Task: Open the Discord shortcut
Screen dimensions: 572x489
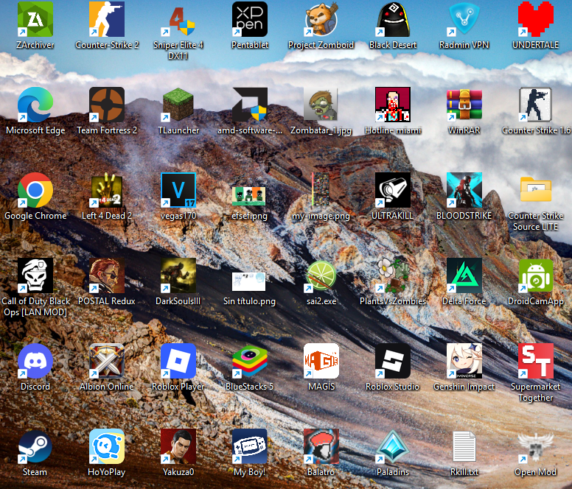Action: click(x=35, y=360)
